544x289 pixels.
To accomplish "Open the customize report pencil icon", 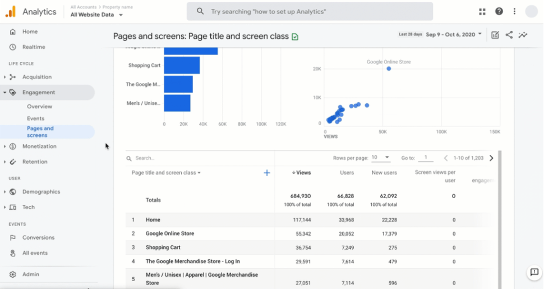I will coord(495,35).
